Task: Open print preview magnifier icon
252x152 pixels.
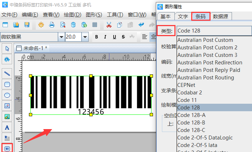Action: (x=63, y=25)
